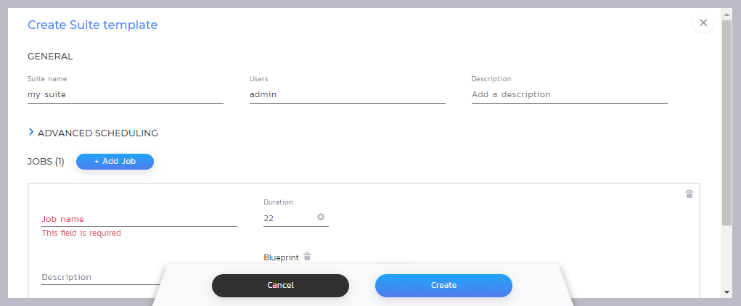Click the ADVANCED SCHEDULING section label
Viewport: 741px width, 306px height.
pos(97,133)
